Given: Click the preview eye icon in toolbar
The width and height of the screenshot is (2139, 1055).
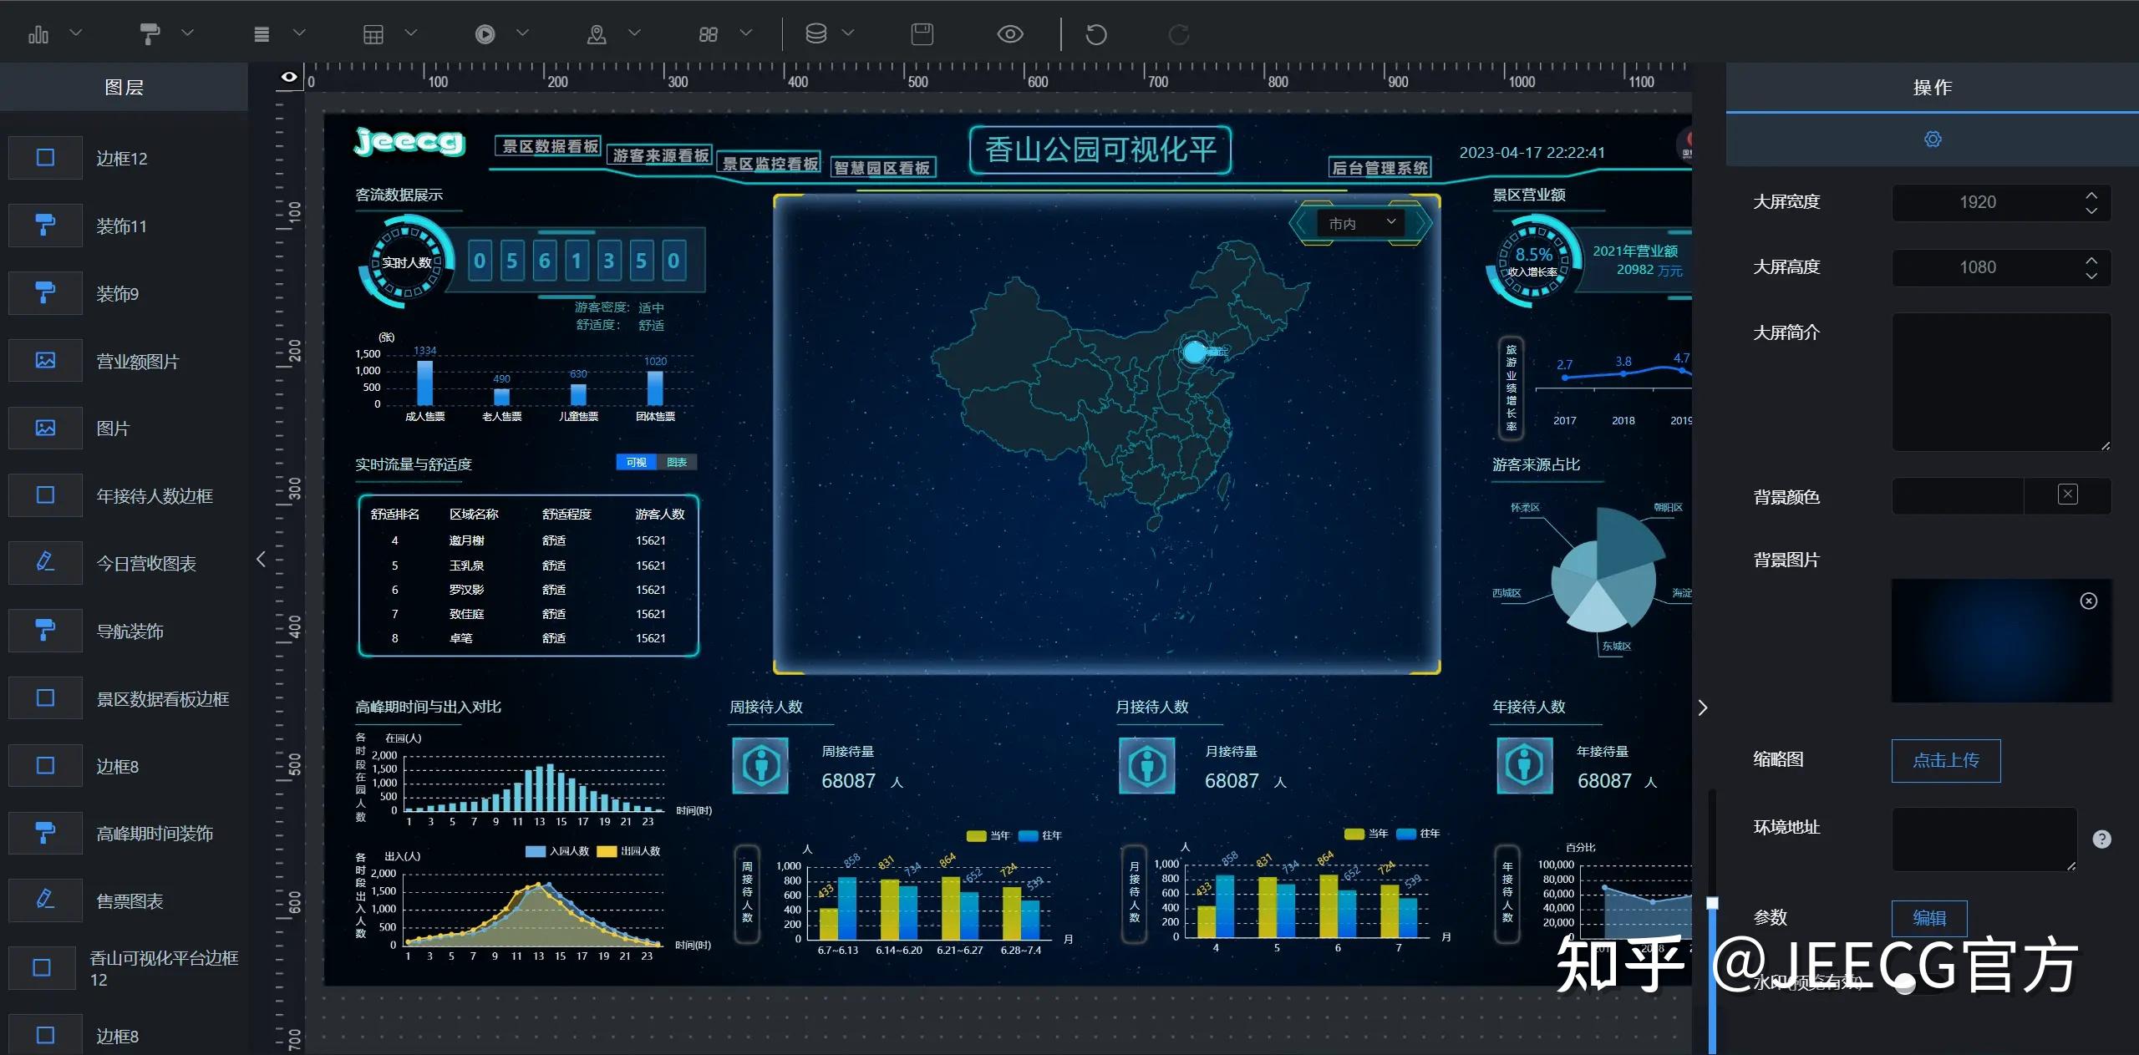Looking at the screenshot, I should [1010, 34].
